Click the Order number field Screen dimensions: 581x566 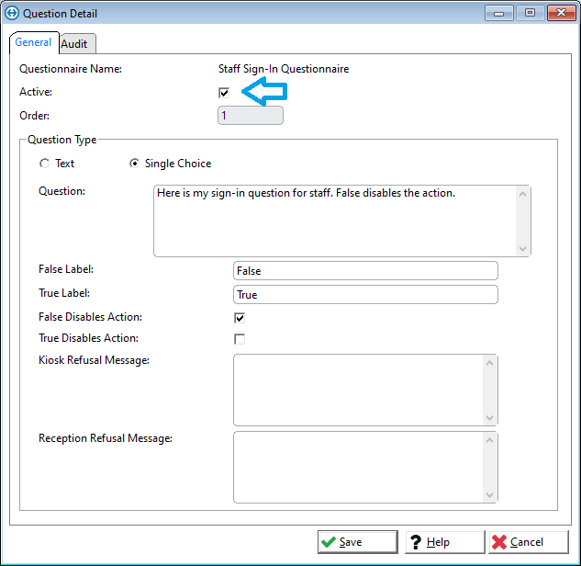[250, 116]
